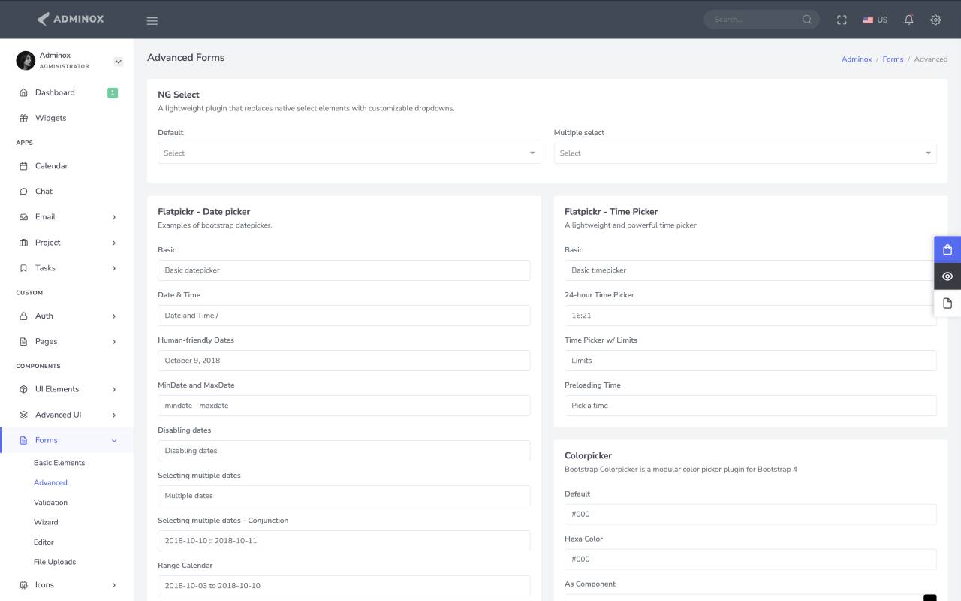Enter fullscreen mode via top bar icon

click(842, 20)
